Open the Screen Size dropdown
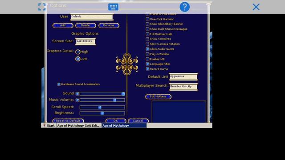This screenshot has height=160, width=285. (85, 41)
